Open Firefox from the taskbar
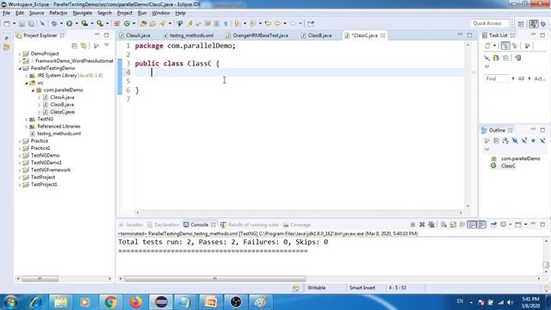The height and width of the screenshot is (310, 551). coord(136,302)
